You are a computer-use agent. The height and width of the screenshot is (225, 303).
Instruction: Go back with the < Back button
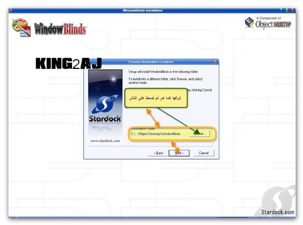[158, 153]
